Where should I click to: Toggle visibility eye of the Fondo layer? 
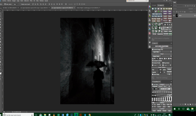click(x=174, y=16)
